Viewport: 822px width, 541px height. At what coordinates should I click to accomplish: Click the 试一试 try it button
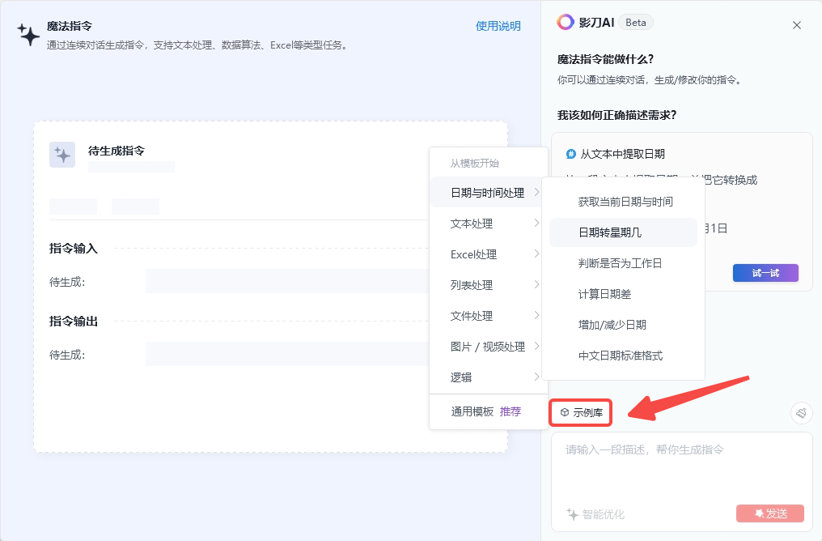(765, 273)
